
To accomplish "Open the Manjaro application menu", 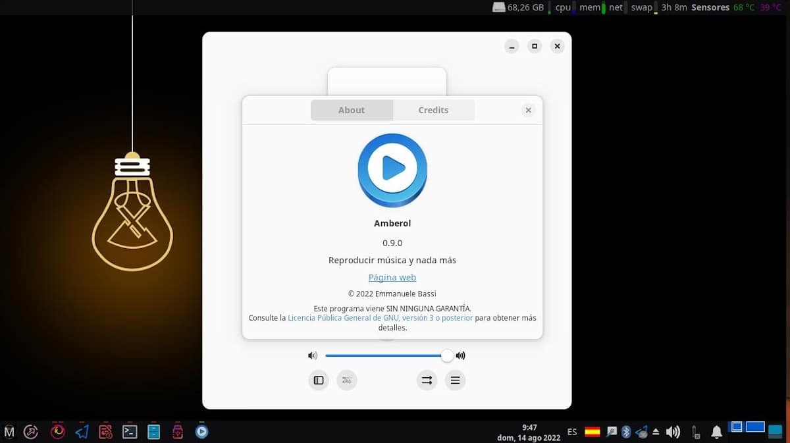I will (9, 432).
